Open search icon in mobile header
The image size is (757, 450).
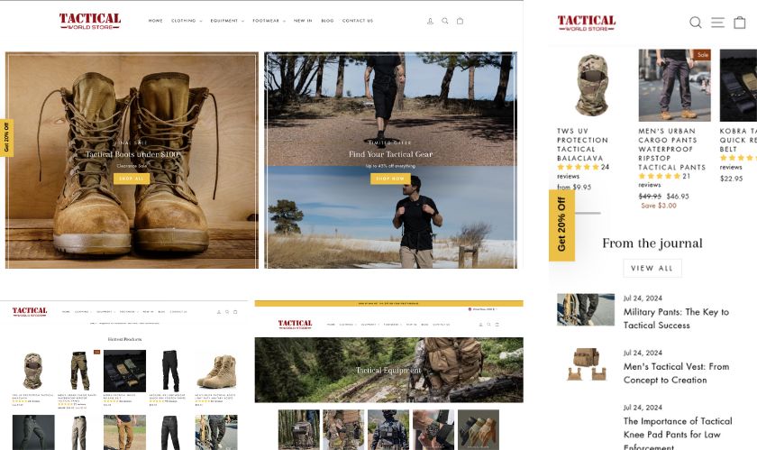[696, 23]
